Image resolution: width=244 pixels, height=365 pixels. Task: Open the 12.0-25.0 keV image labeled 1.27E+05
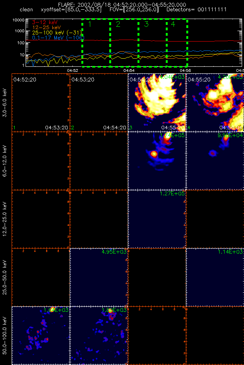coord(157,219)
